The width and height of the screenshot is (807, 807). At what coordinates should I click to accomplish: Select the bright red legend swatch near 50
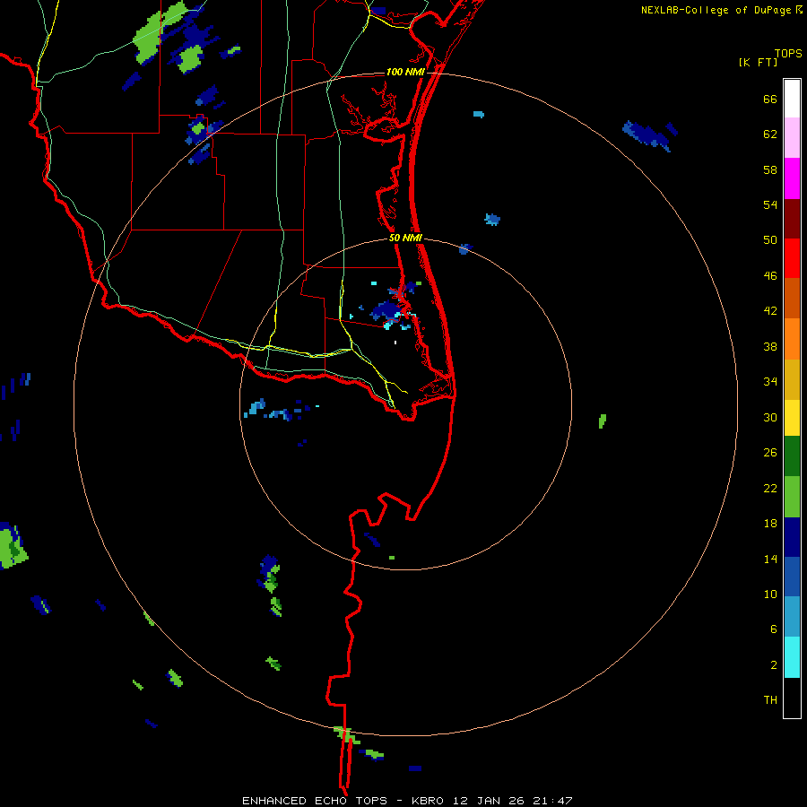click(x=792, y=258)
